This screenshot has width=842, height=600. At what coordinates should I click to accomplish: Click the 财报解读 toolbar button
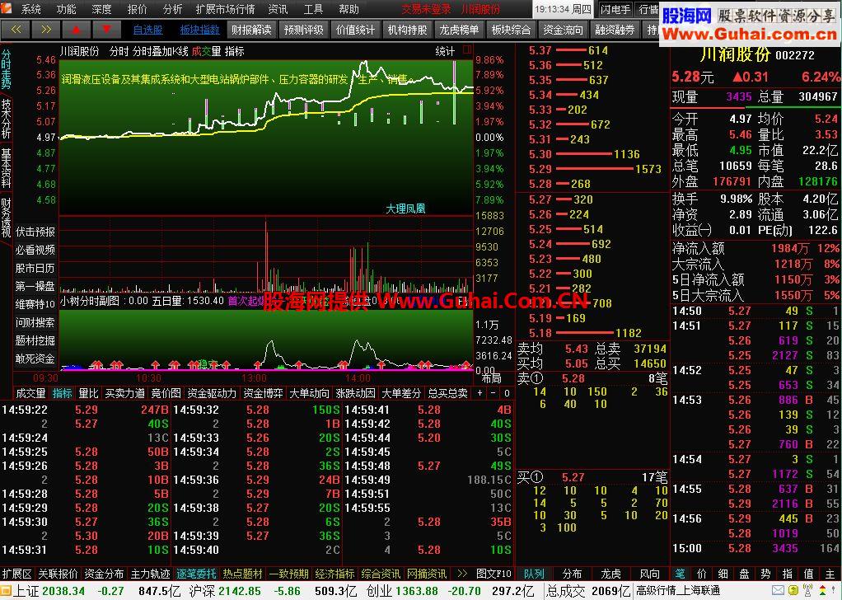[251, 30]
